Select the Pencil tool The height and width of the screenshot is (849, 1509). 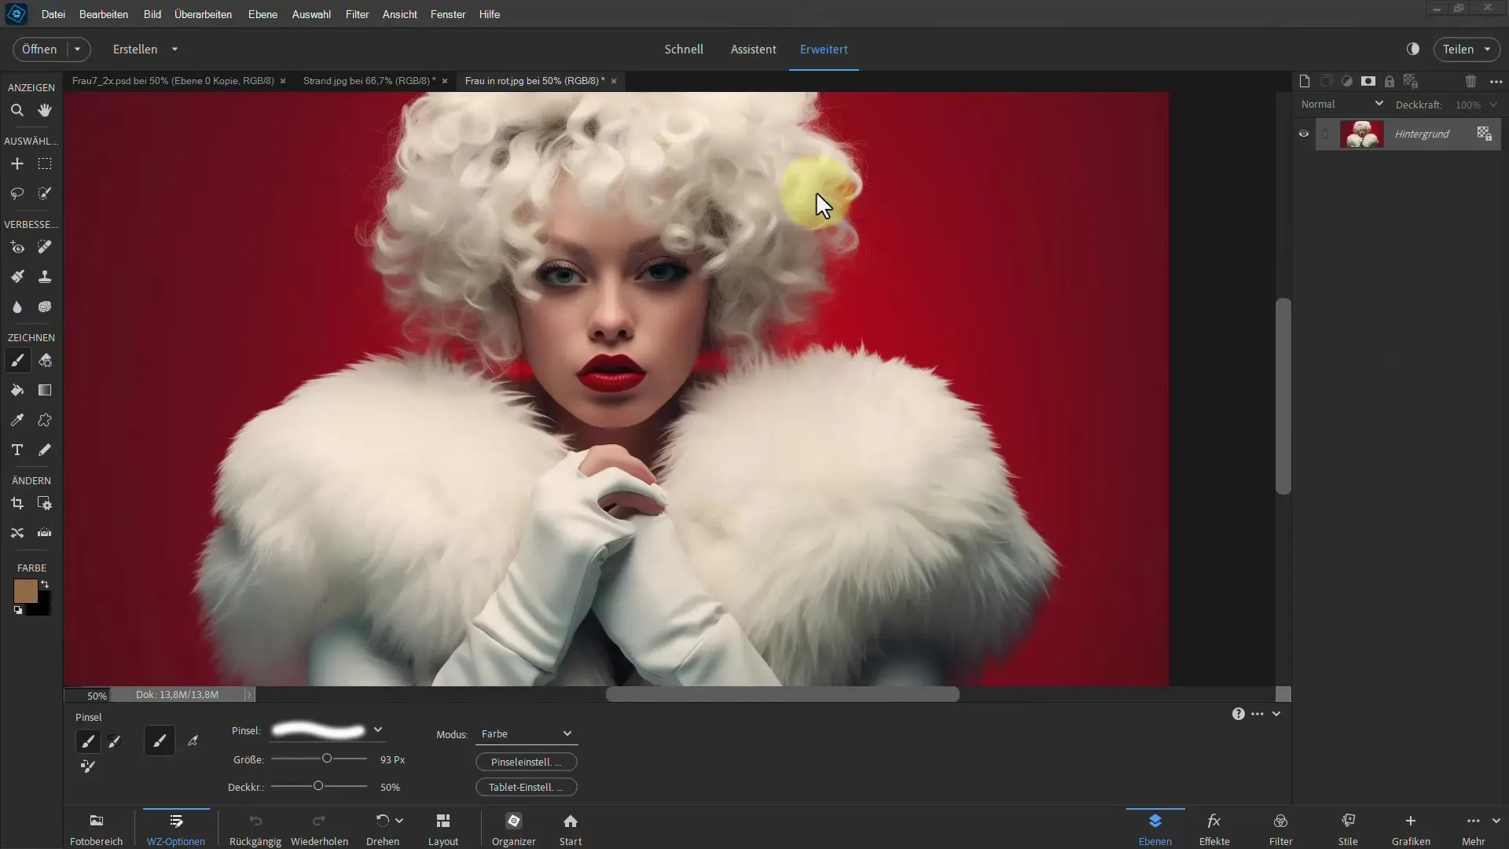click(45, 450)
